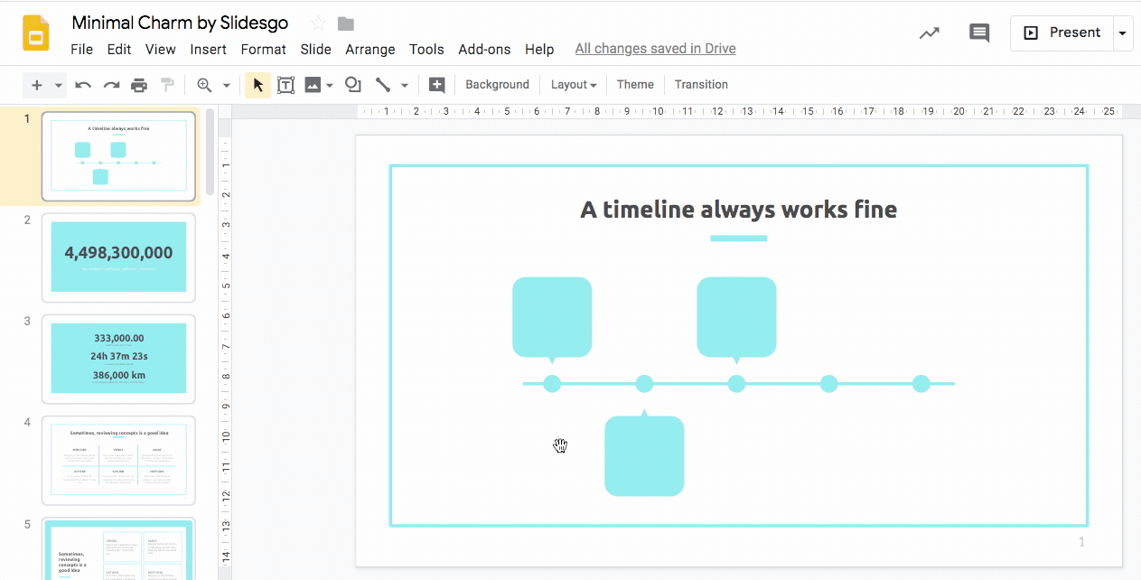Expand the new slide layout arrow
1141x580 pixels.
click(x=59, y=86)
